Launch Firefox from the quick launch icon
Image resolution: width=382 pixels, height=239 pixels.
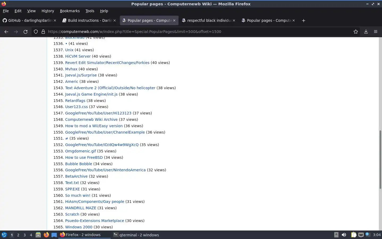point(46,235)
